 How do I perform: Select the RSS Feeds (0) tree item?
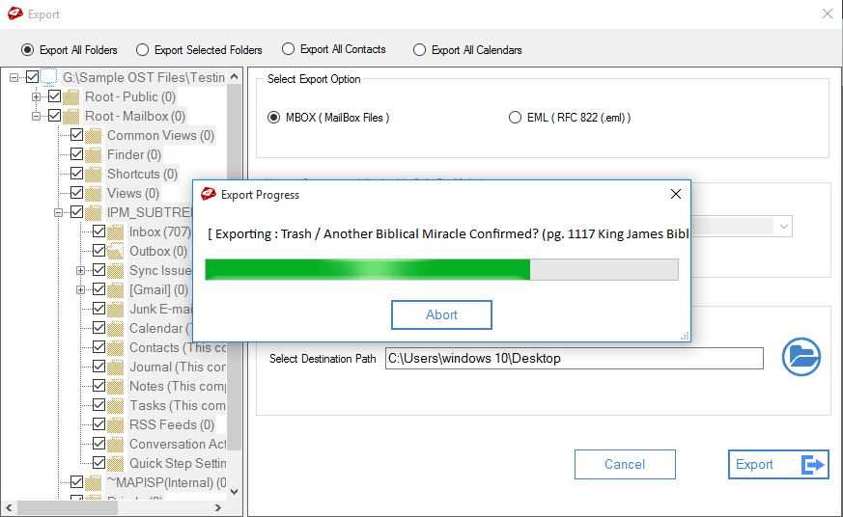172,424
